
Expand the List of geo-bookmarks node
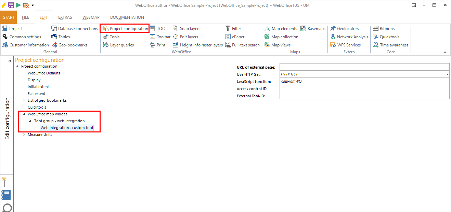coord(23,100)
